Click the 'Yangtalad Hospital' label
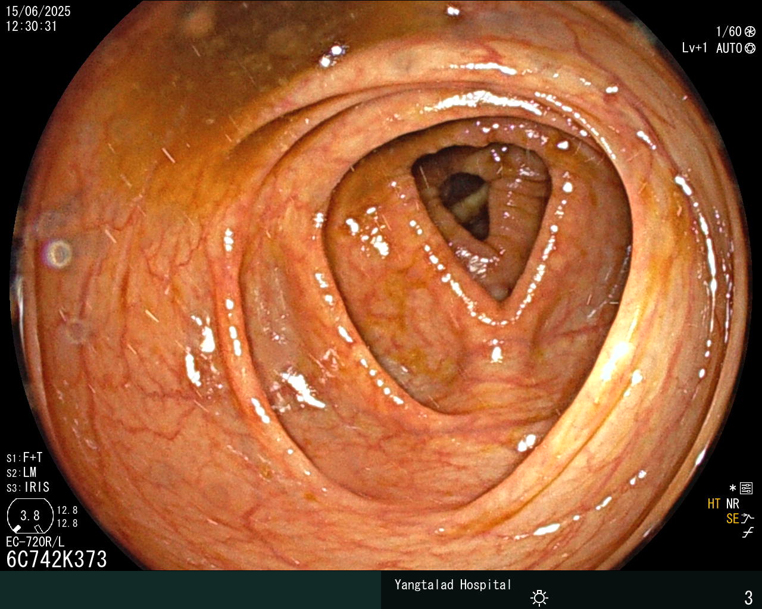Image resolution: width=762 pixels, height=609 pixels. point(453,585)
